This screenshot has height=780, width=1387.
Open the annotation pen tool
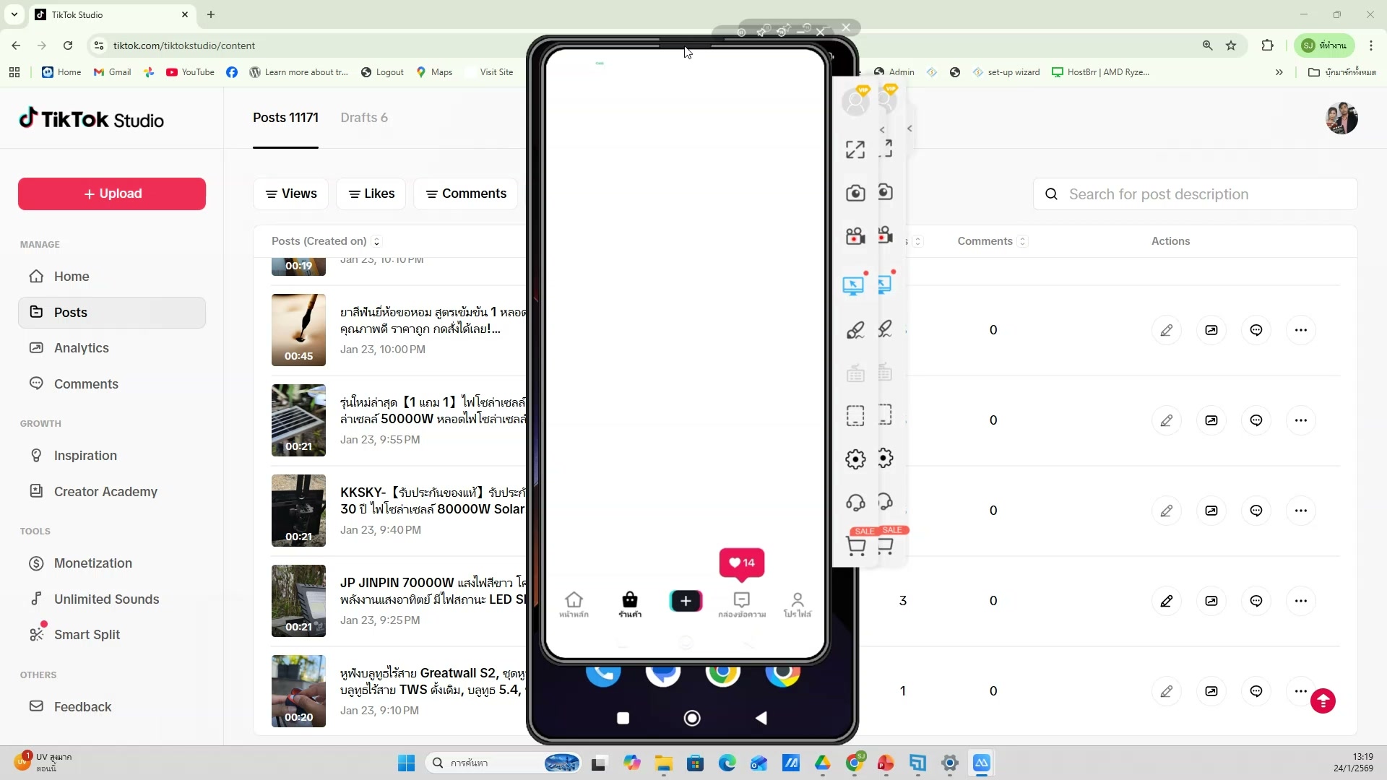(855, 329)
